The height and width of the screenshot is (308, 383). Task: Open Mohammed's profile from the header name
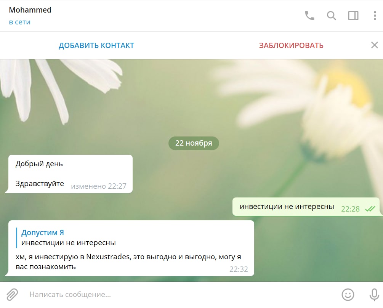pos(30,10)
